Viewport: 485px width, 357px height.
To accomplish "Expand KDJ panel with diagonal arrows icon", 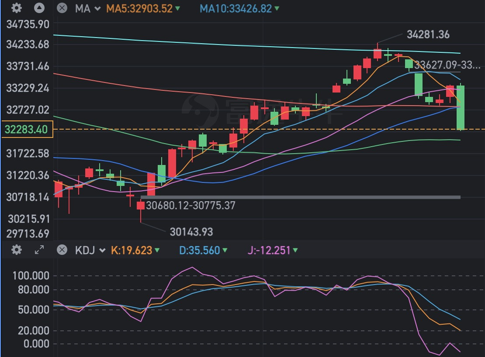I will pos(39,250).
